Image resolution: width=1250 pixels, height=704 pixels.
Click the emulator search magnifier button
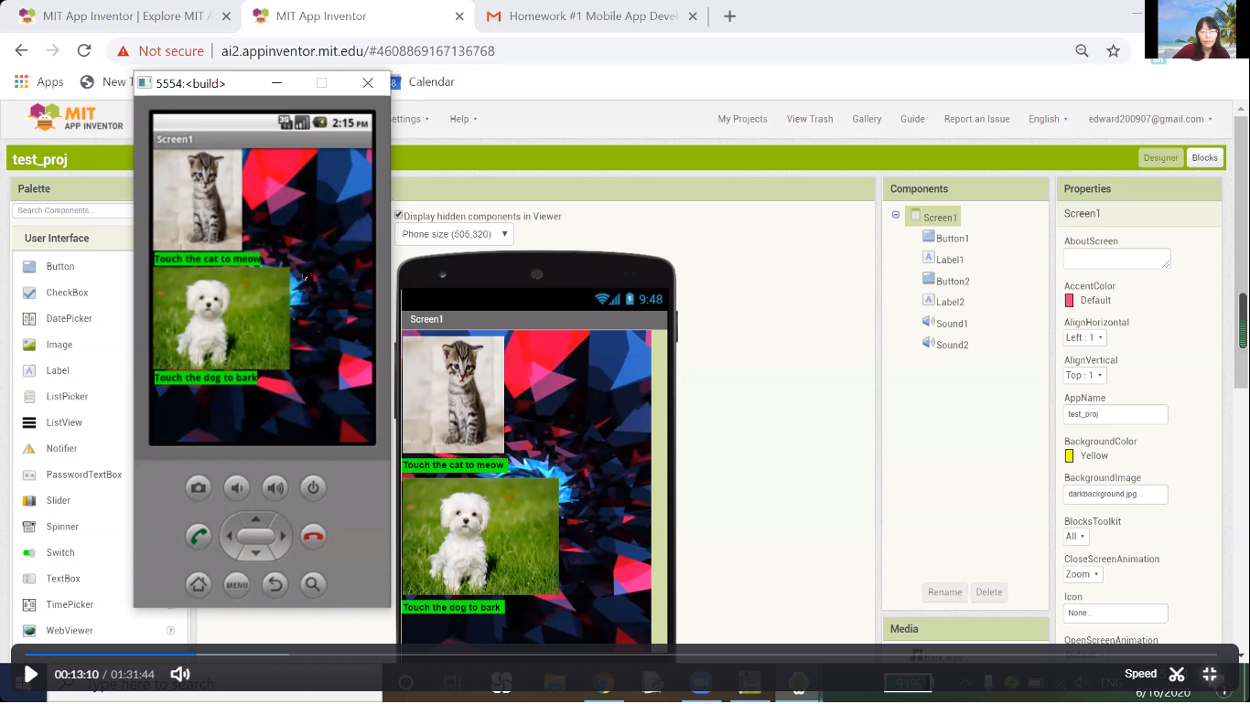pos(313,584)
